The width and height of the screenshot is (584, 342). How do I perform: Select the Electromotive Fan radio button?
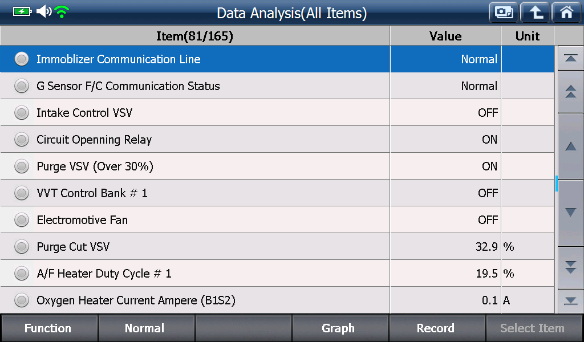tap(22, 219)
